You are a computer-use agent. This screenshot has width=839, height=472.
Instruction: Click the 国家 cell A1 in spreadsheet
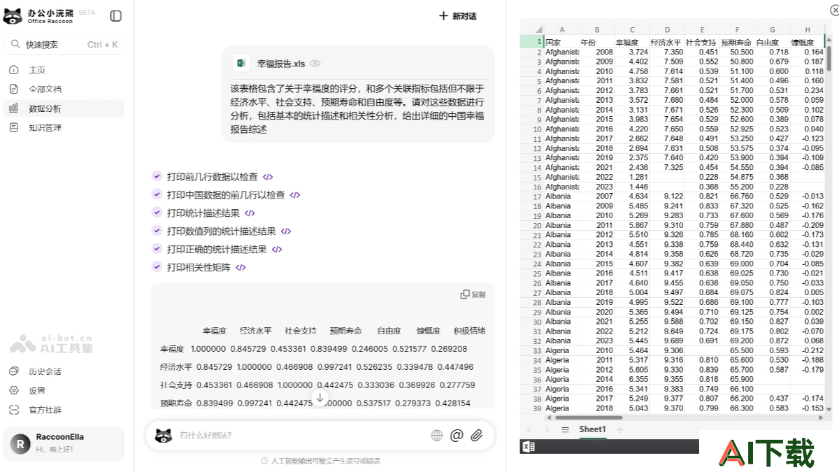(561, 43)
